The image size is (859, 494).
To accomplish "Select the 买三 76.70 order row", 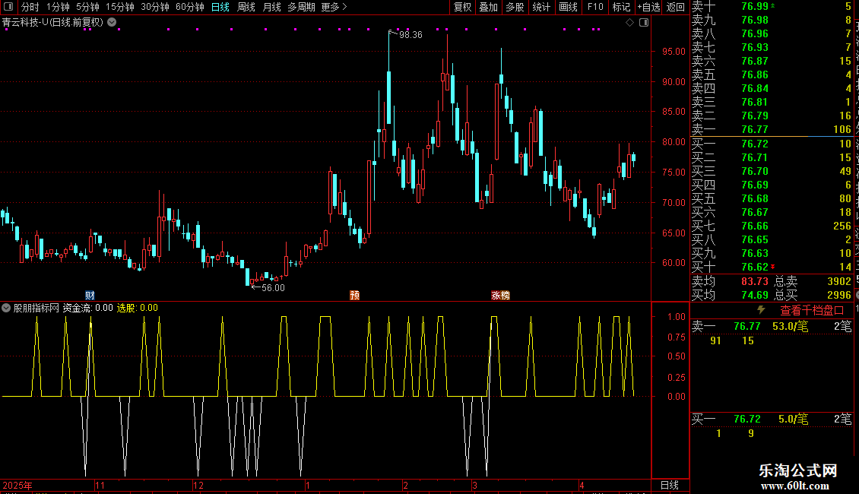I will pos(772,171).
